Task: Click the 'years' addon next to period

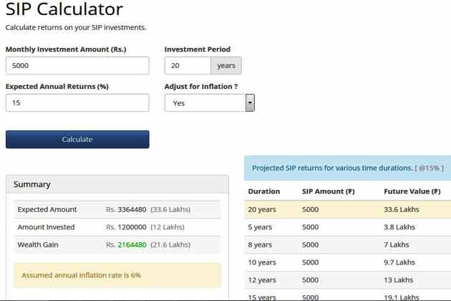Action: (x=226, y=66)
